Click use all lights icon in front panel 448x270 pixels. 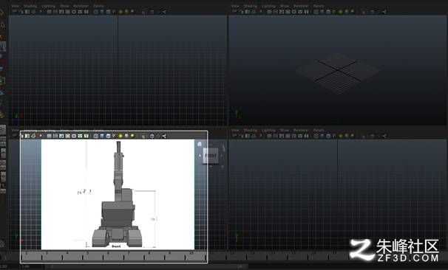click(x=121, y=136)
